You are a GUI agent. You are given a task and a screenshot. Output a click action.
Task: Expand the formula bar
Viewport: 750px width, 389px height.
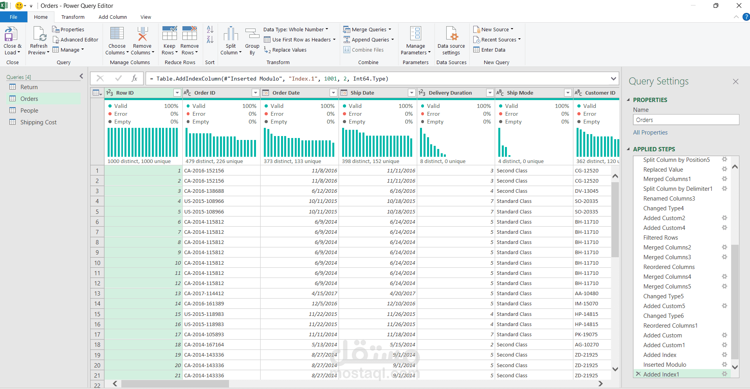[613, 79]
